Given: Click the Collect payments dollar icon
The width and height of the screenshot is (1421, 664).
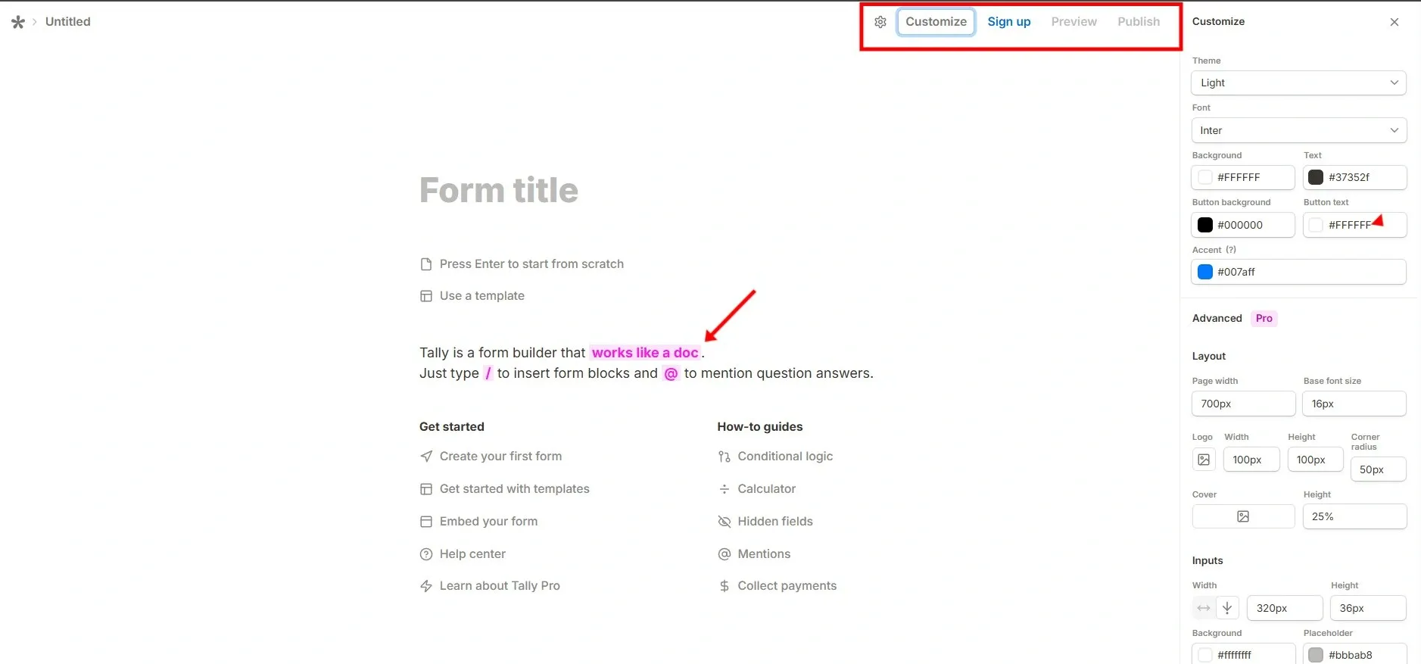Looking at the screenshot, I should 725,586.
